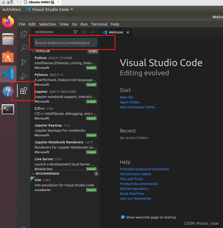Install the Vim extension
223x228 pixels.
click(x=91, y=190)
